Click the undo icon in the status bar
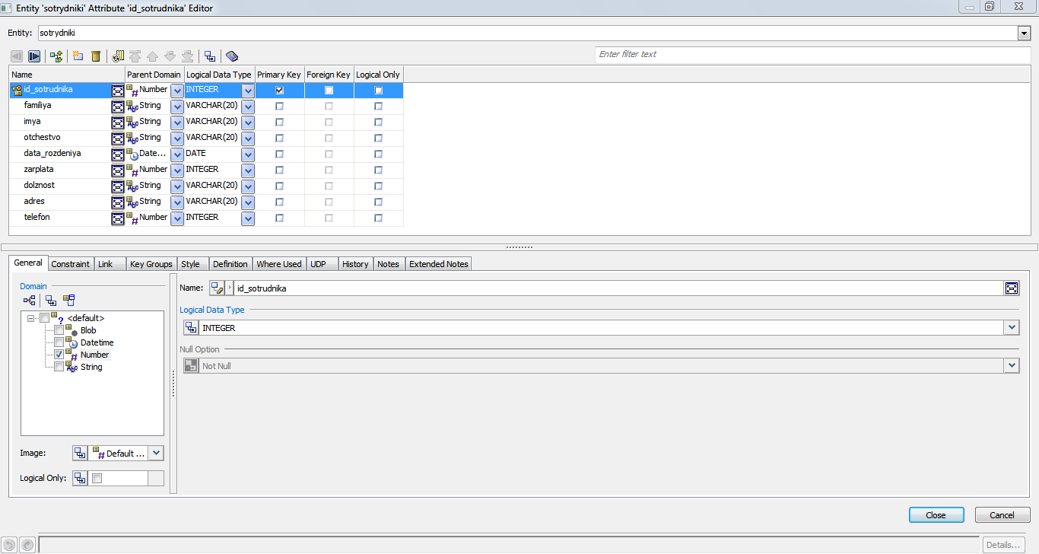 (x=10, y=545)
